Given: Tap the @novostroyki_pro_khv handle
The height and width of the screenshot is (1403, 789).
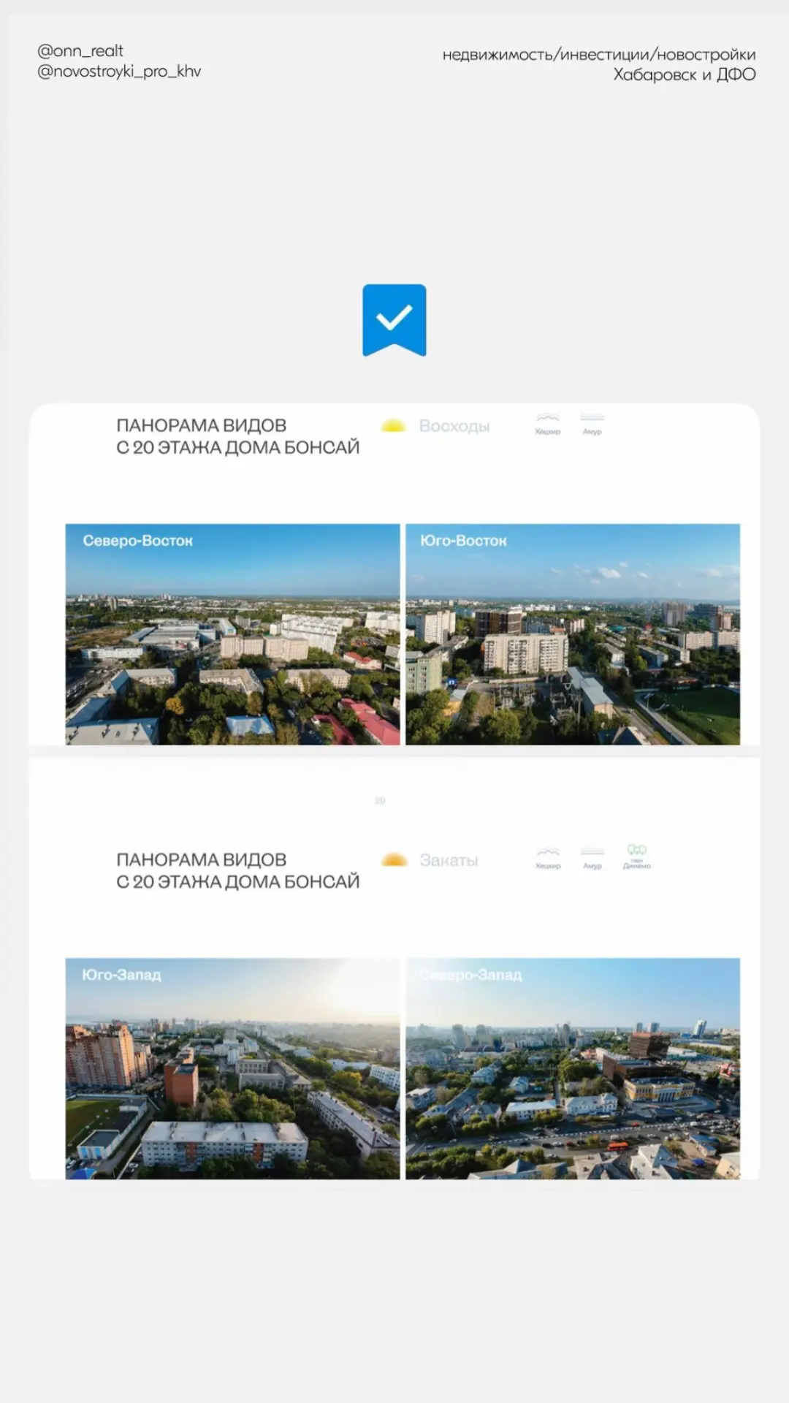Looking at the screenshot, I should tap(119, 72).
